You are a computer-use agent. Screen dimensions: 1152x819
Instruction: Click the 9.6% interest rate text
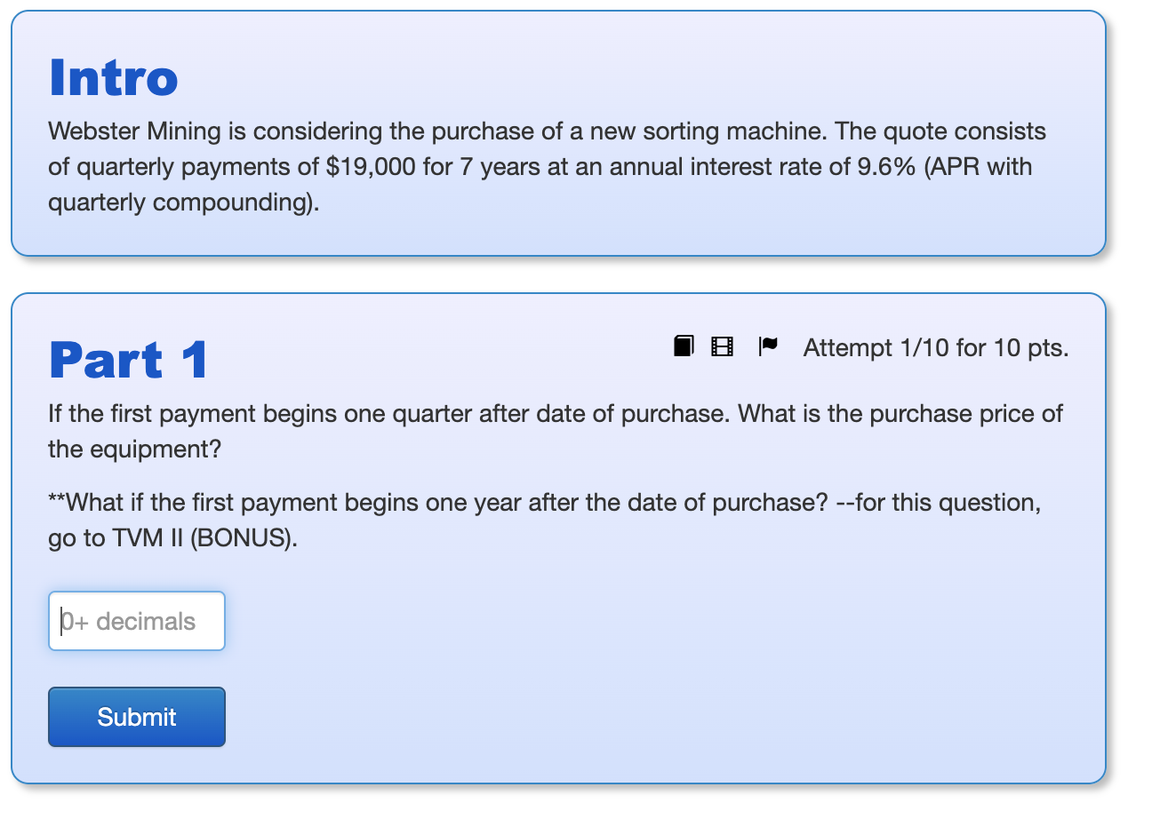coord(878,167)
